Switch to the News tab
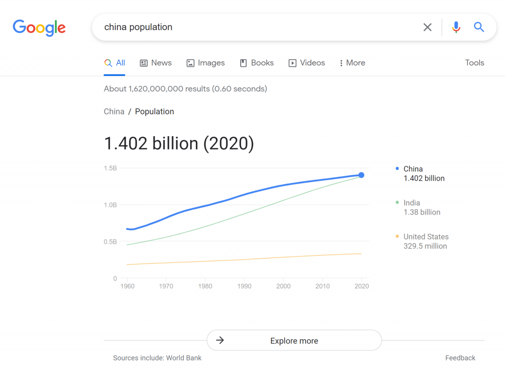Image resolution: width=505 pixels, height=372 pixels. 155,63
